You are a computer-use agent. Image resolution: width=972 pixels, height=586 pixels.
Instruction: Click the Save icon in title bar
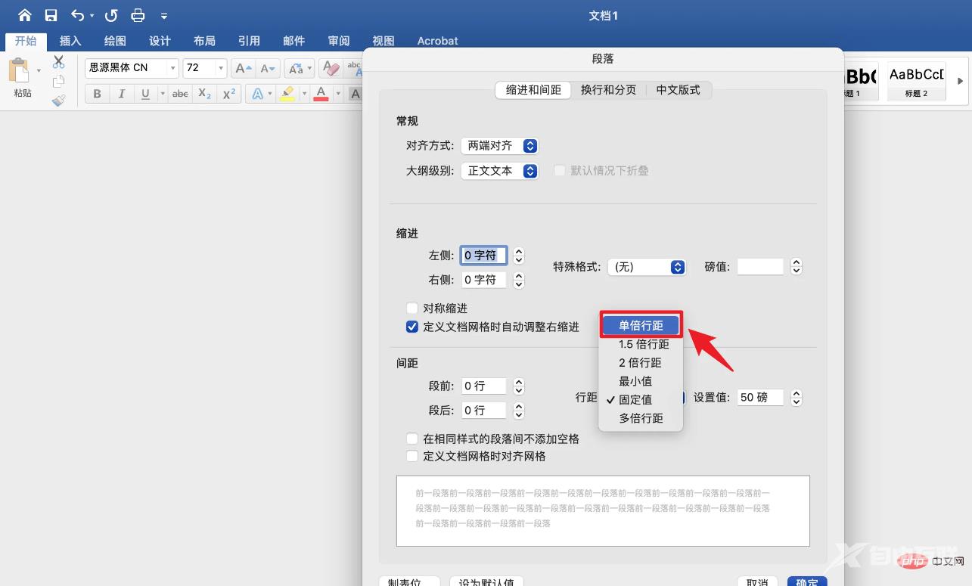pyautogui.click(x=51, y=15)
